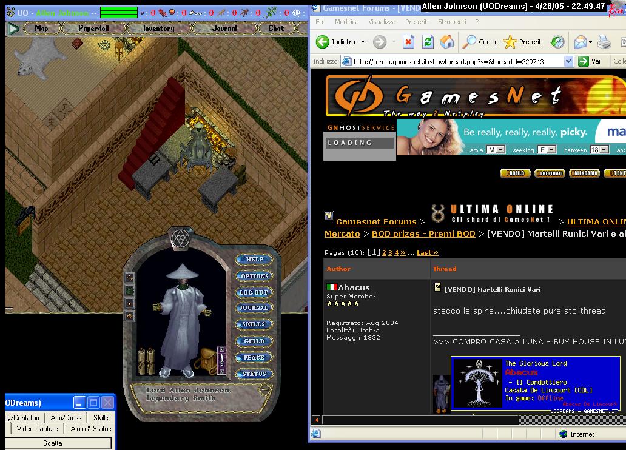Open the Modifica menu

pos(346,22)
